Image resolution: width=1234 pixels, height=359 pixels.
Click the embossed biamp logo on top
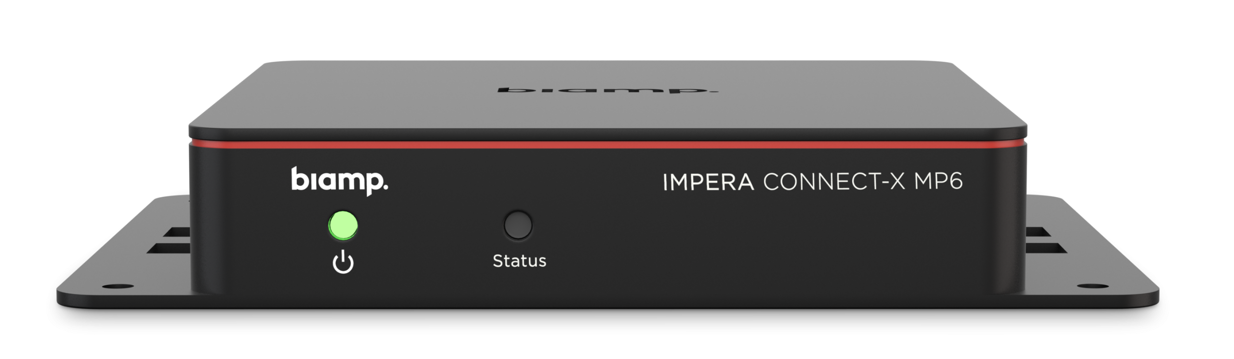click(x=607, y=90)
